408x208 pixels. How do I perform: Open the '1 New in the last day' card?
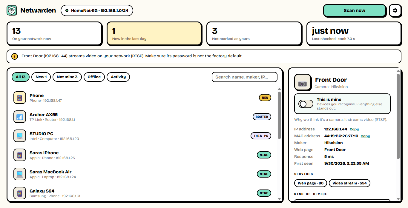point(154,33)
